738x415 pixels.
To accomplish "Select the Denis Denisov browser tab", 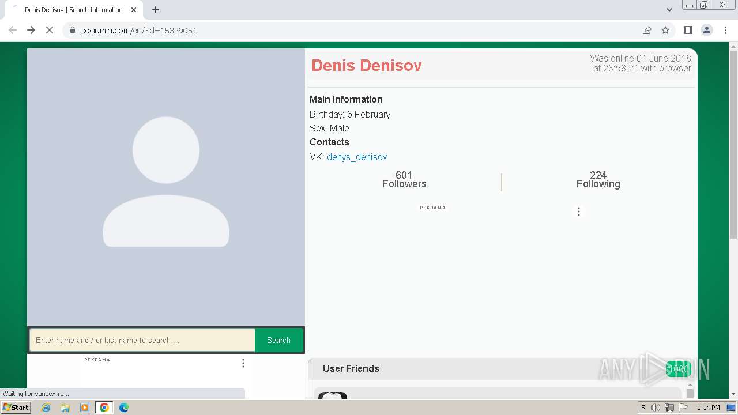I will [73, 10].
